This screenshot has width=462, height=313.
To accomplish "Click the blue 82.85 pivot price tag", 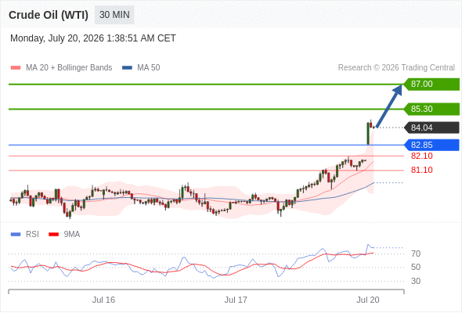I will pyautogui.click(x=431, y=145).
